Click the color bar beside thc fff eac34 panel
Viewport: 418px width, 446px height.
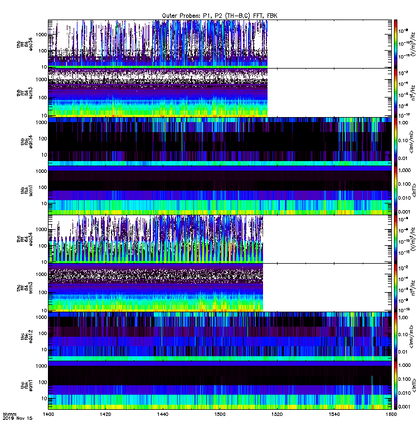click(396, 239)
